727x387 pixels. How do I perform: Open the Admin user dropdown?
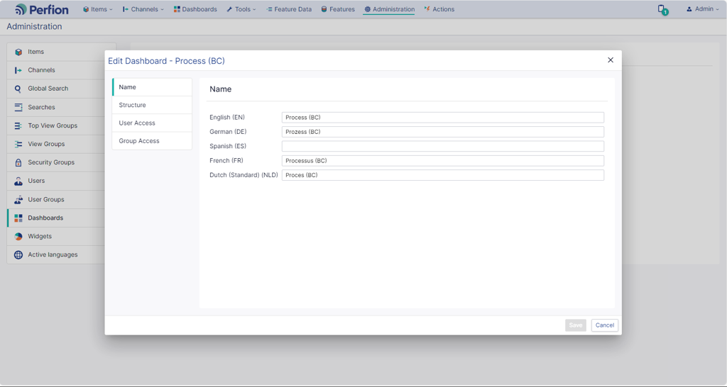point(702,9)
